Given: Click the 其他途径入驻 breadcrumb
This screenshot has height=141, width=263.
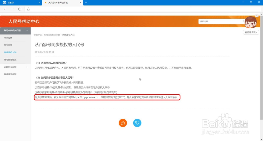Looking at the screenshot, I should (x=68, y=35).
